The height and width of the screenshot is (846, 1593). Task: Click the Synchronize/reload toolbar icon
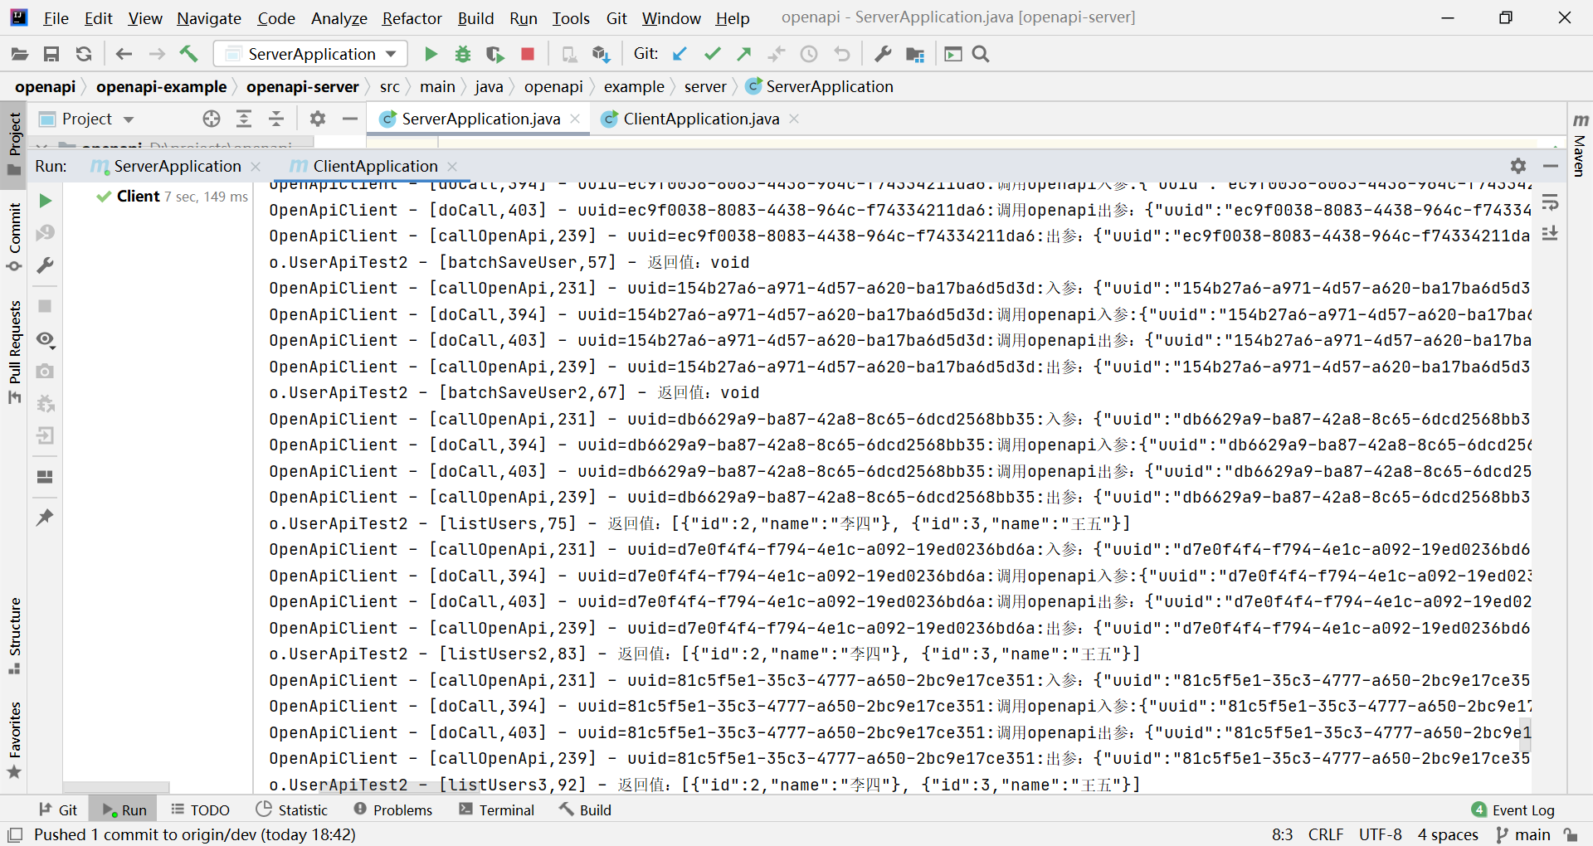point(84,54)
